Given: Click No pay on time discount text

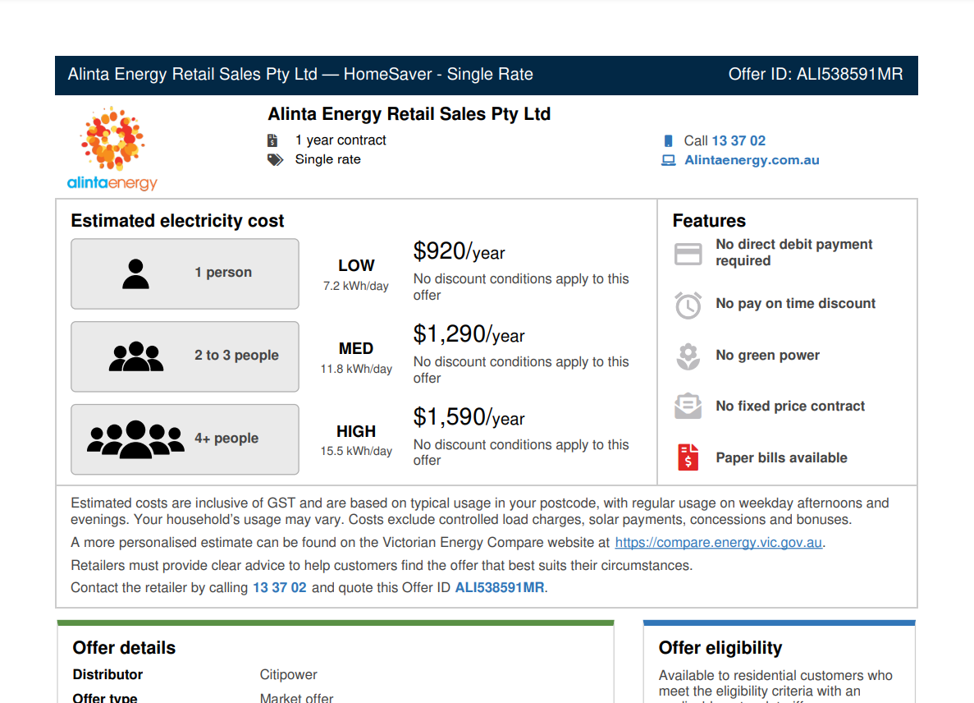Looking at the screenshot, I should 796,303.
